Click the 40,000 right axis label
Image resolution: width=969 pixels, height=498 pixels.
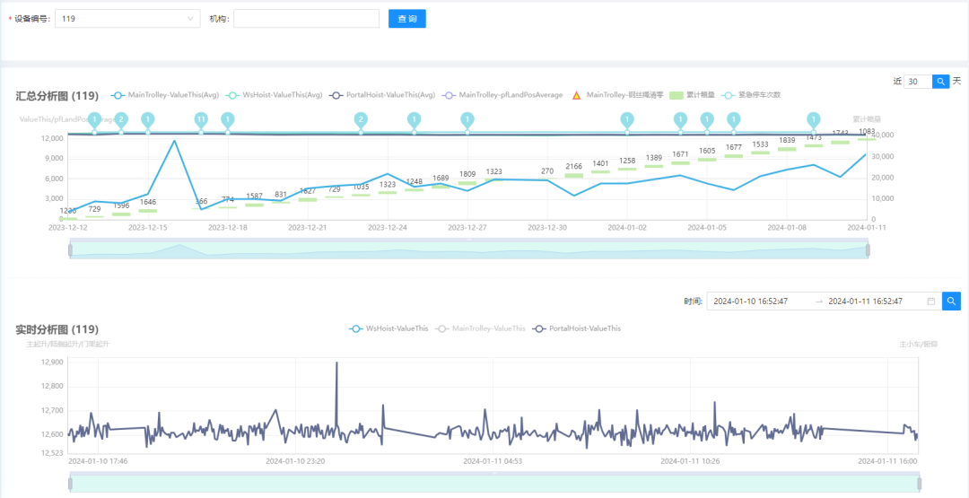(883, 135)
